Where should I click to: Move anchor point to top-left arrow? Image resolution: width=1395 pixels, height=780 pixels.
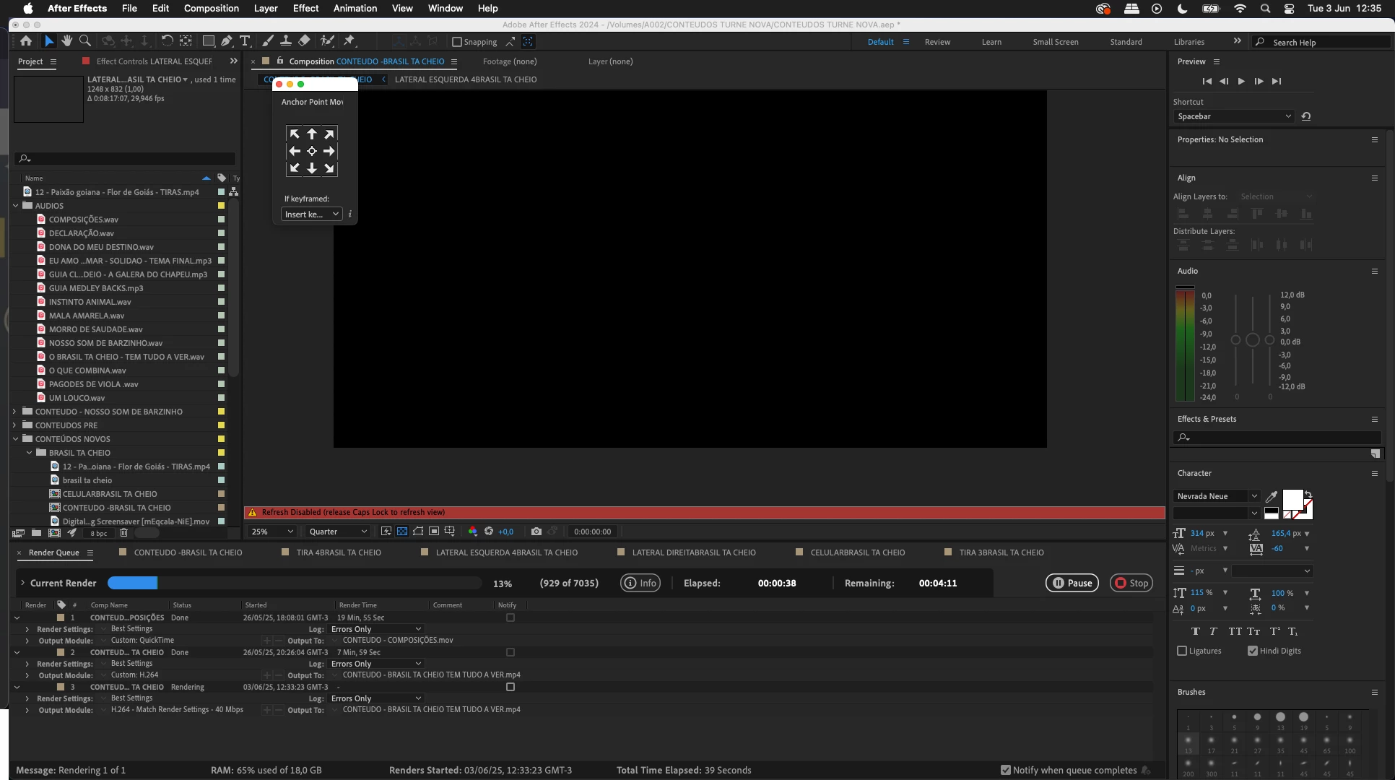click(295, 134)
